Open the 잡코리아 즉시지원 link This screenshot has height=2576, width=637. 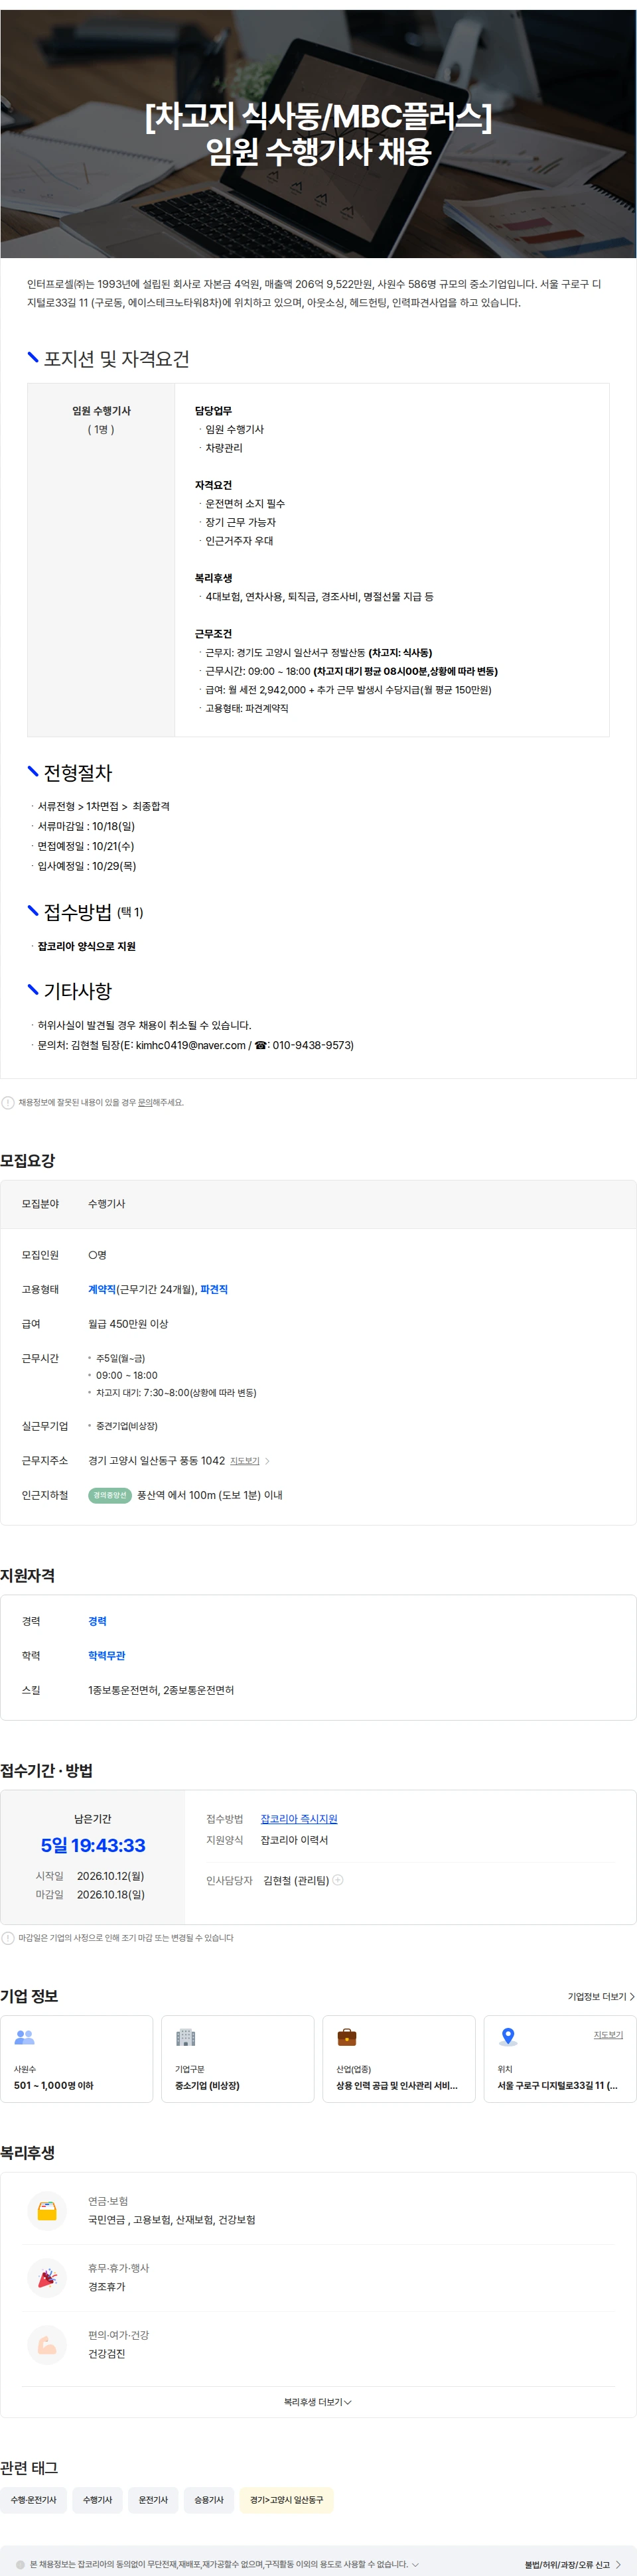coord(299,1819)
